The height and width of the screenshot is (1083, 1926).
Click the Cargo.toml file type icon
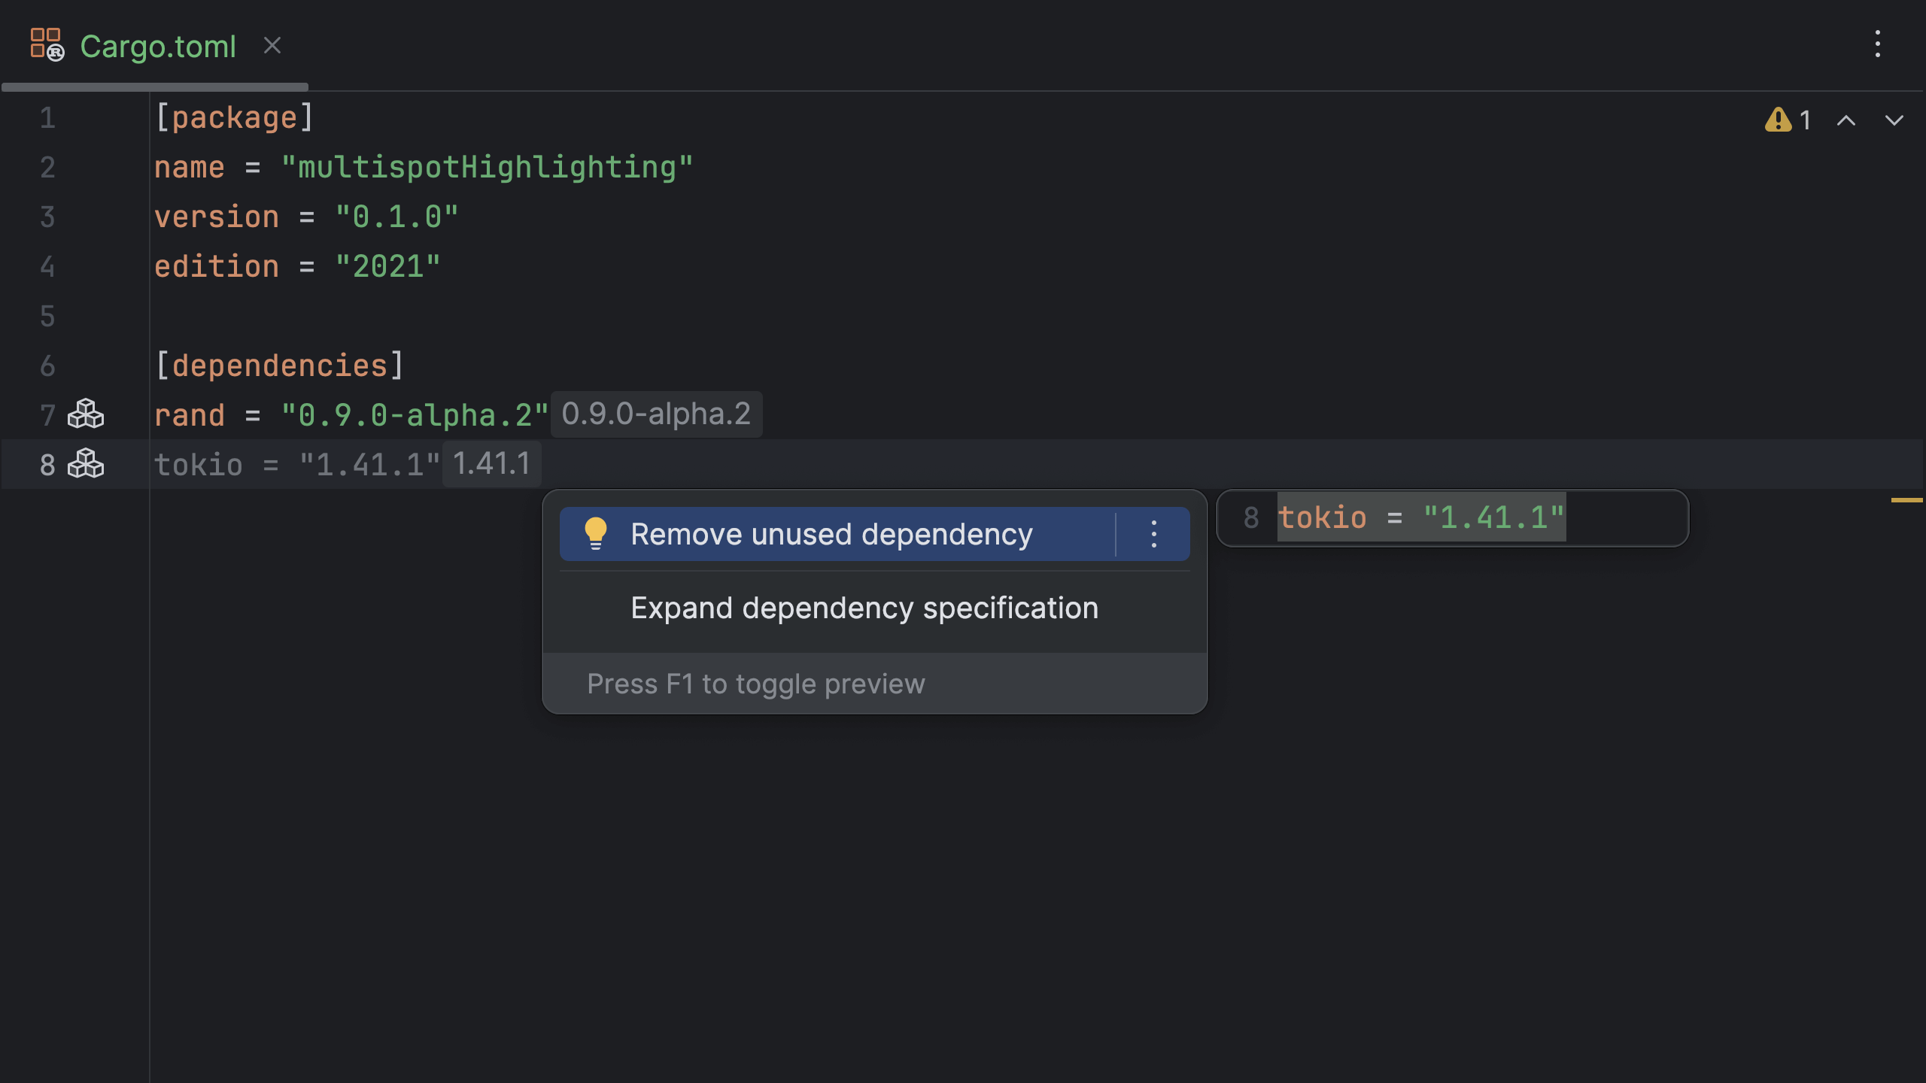click(47, 45)
